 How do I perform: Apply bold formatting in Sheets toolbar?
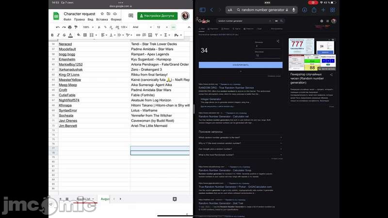click(52, 35)
